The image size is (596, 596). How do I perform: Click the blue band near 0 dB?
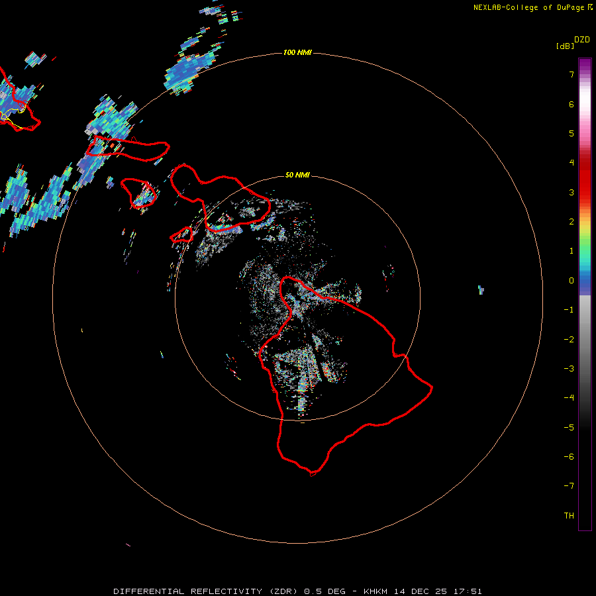(x=585, y=283)
